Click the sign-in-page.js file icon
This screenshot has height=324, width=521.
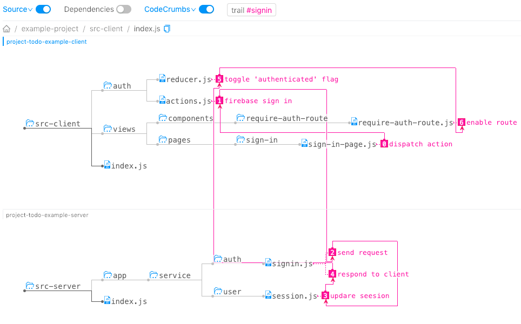click(304, 143)
